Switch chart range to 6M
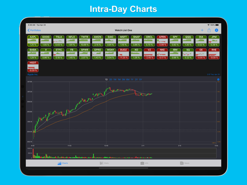247x185 pixels. [x=128, y=80]
